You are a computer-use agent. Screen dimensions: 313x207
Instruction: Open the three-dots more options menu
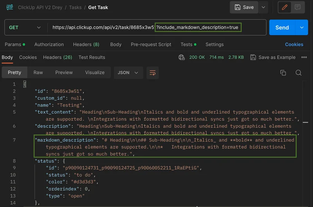tap(304, 57)
